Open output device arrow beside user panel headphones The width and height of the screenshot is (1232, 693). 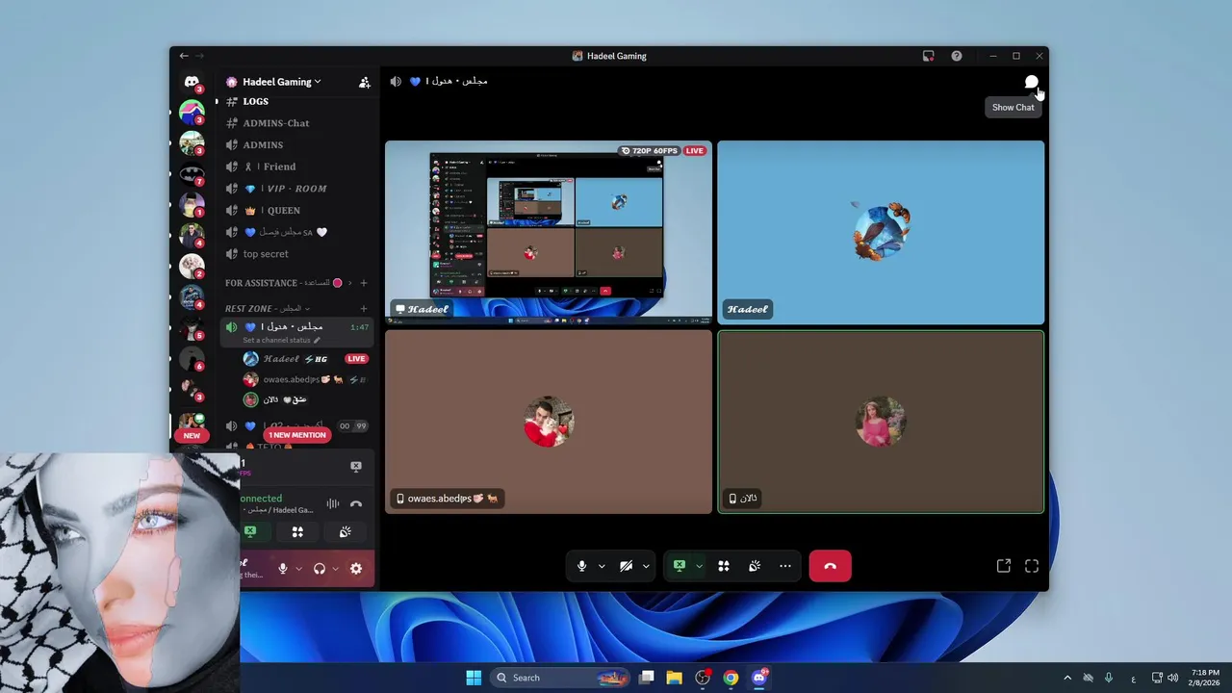click(335, 569)
